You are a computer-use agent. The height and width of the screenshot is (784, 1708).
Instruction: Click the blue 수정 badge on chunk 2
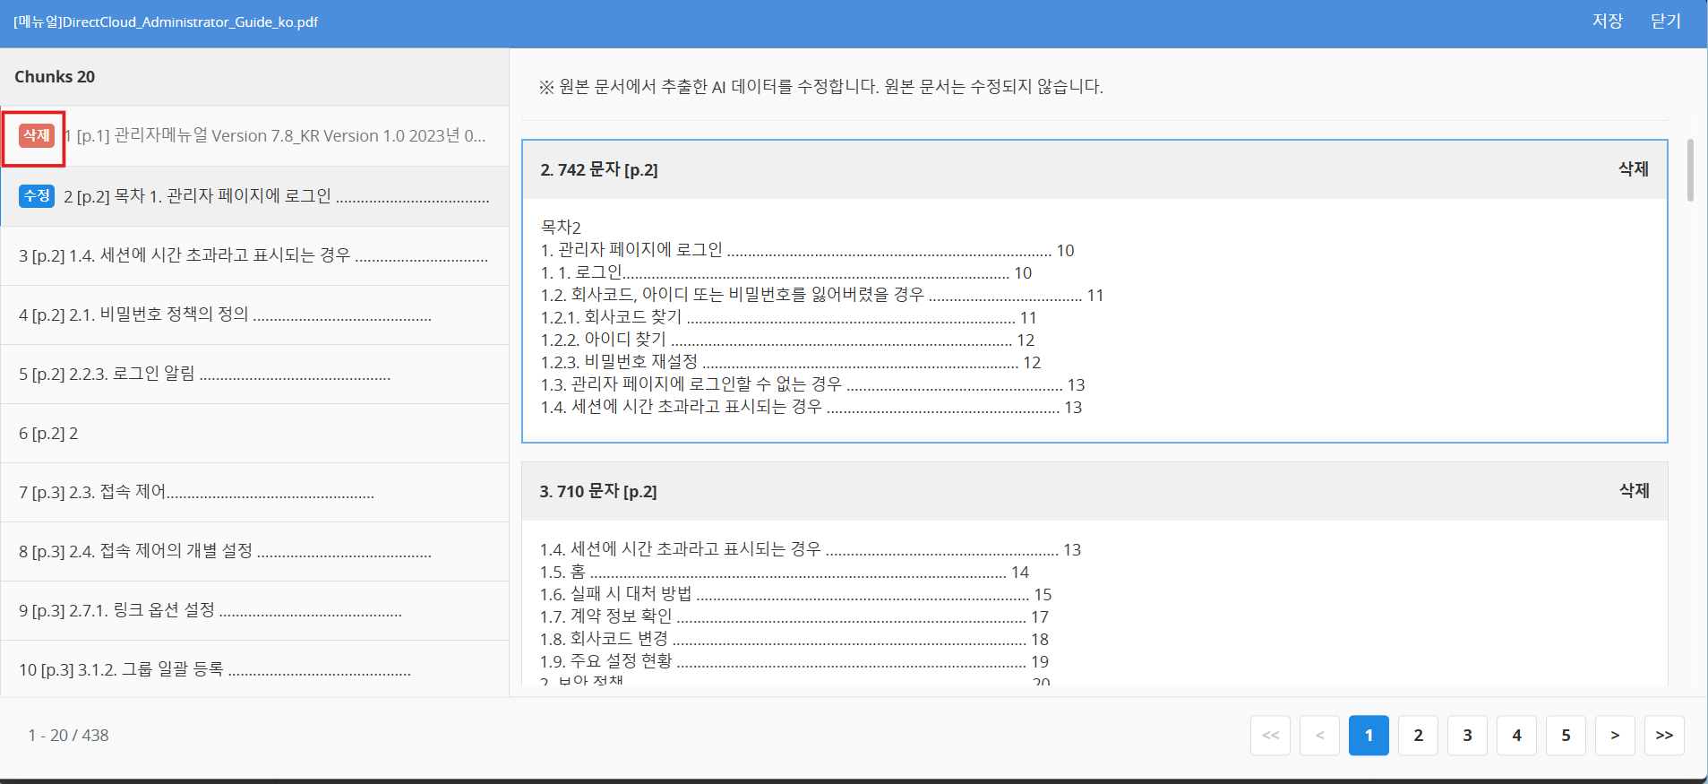pyautogui.click(x=37, y=195)
